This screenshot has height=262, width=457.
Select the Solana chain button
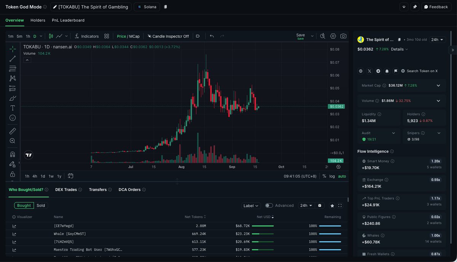pos(147,7)
